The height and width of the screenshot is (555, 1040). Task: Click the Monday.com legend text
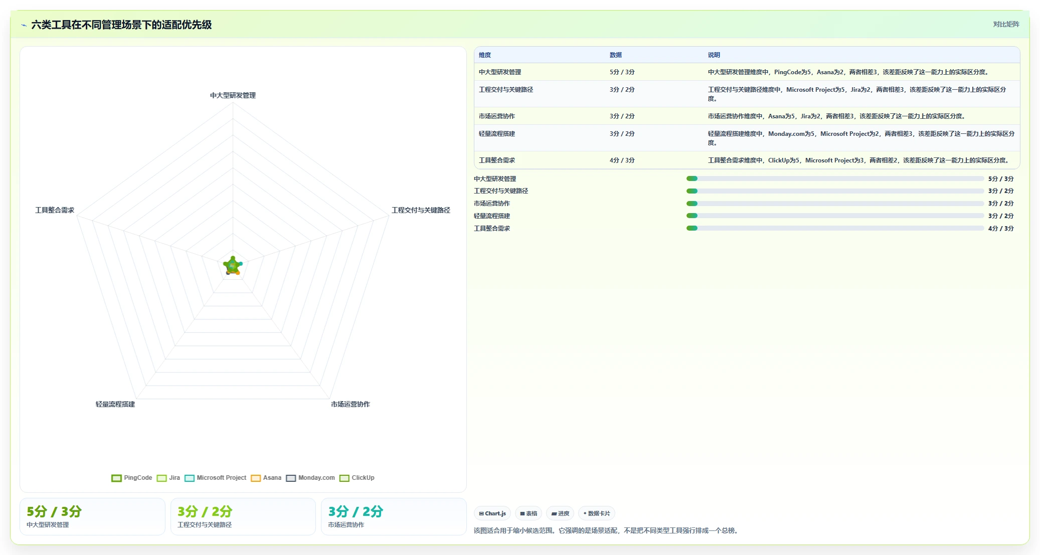point(316,478)
